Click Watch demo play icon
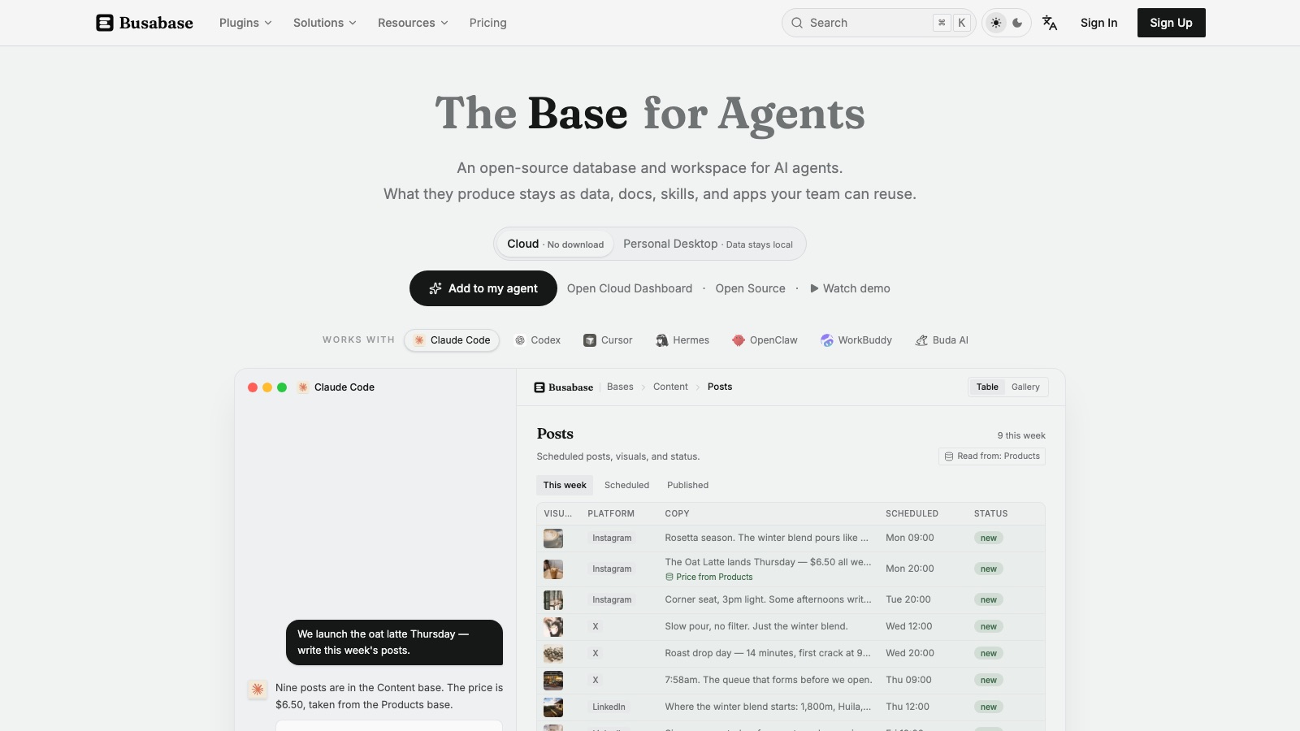This screenshot has width=1300, height=731. point(814,288)
